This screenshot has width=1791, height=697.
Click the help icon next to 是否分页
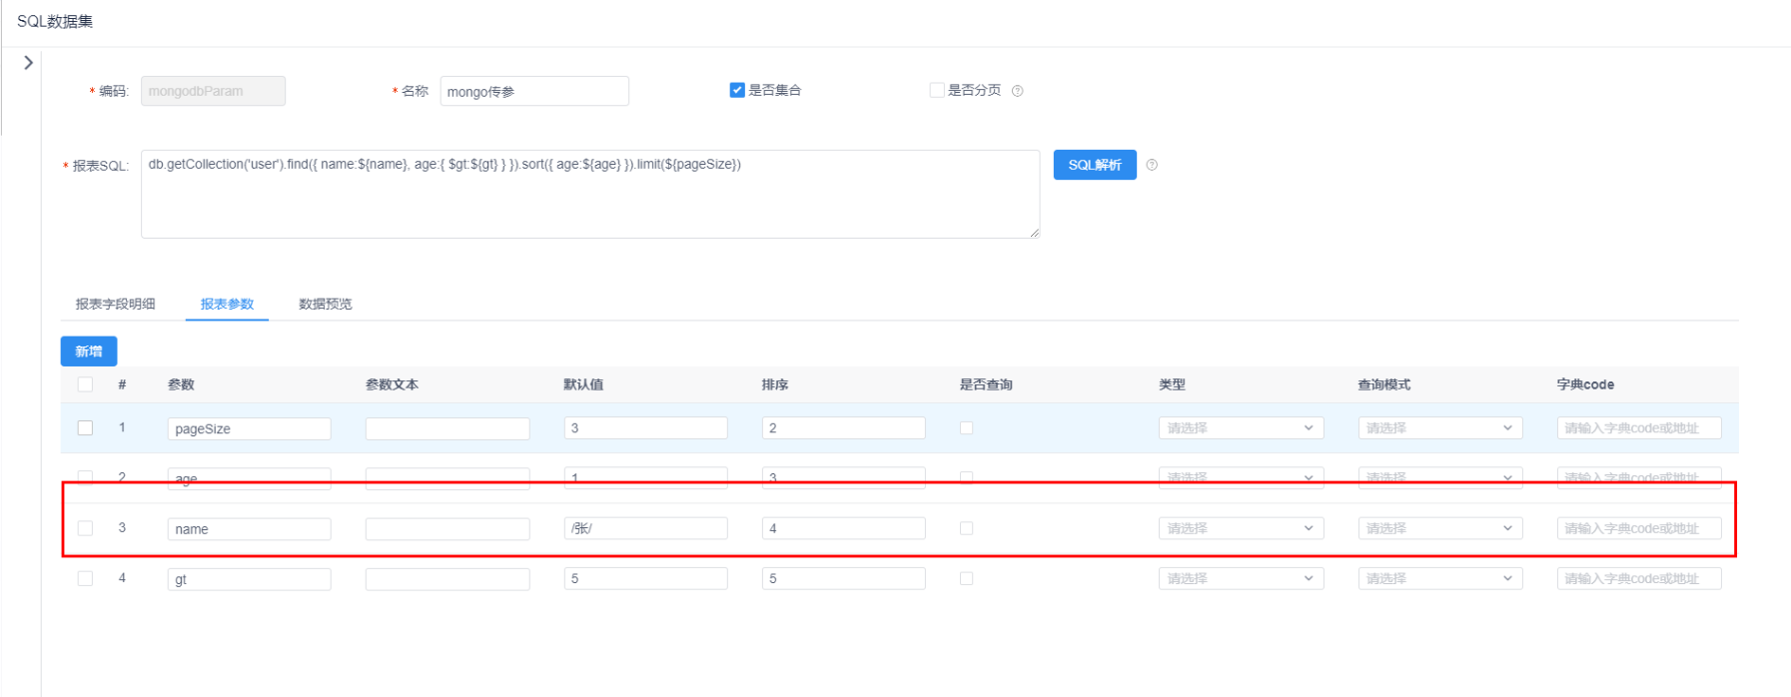click(x=1017, y=91)
